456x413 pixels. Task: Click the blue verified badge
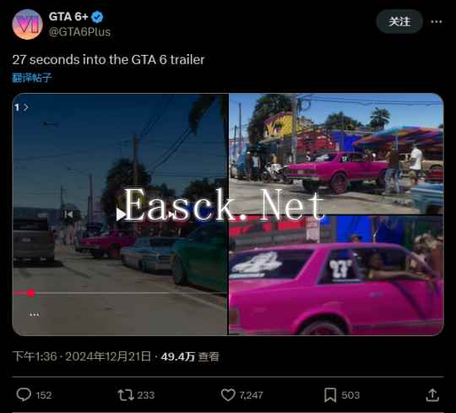tap(97, 17)
